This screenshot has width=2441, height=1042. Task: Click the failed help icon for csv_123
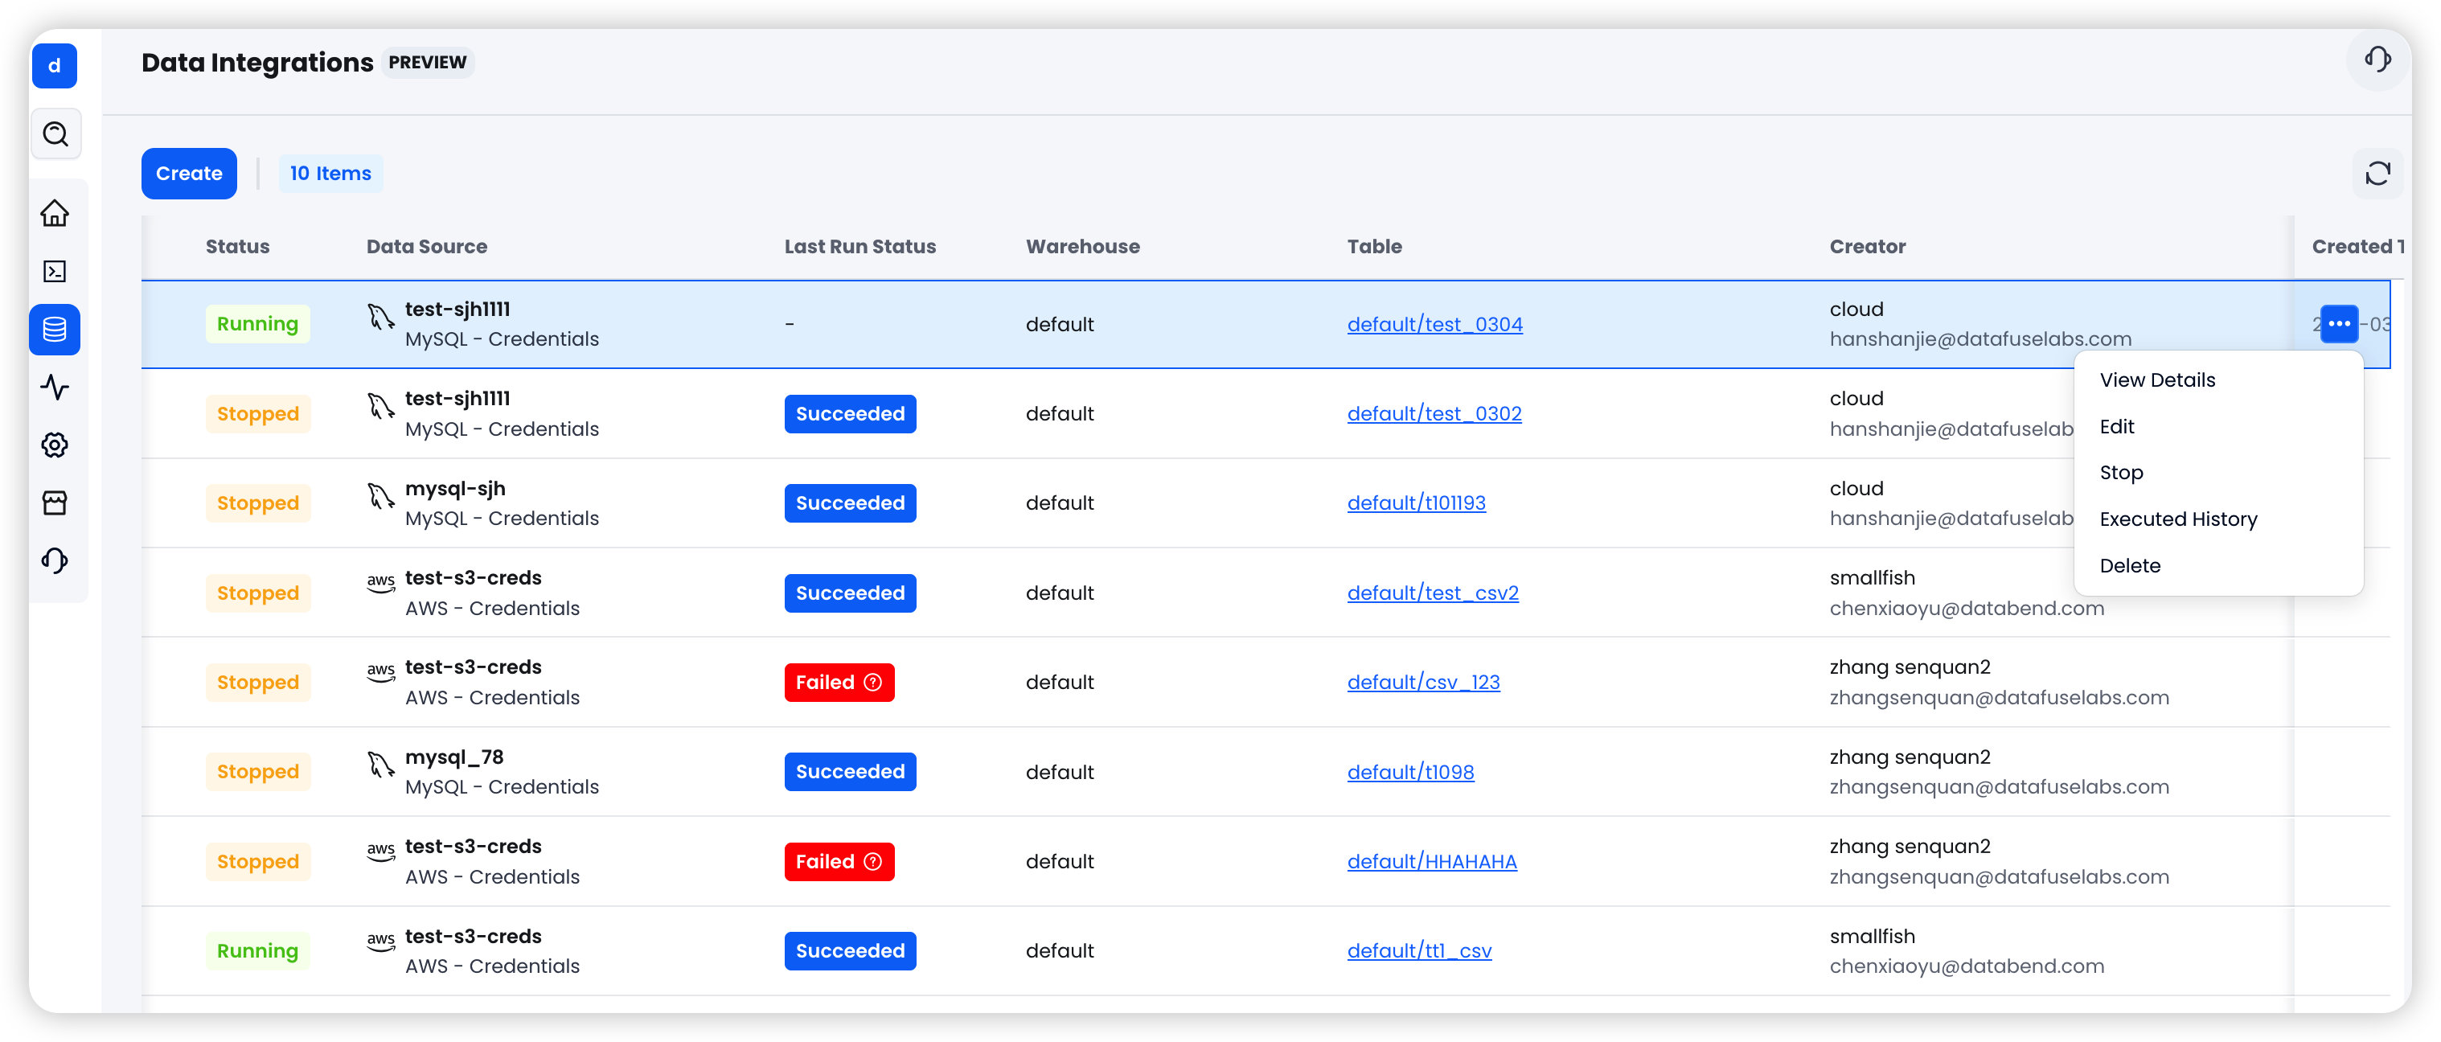click(x=872, y=682)
